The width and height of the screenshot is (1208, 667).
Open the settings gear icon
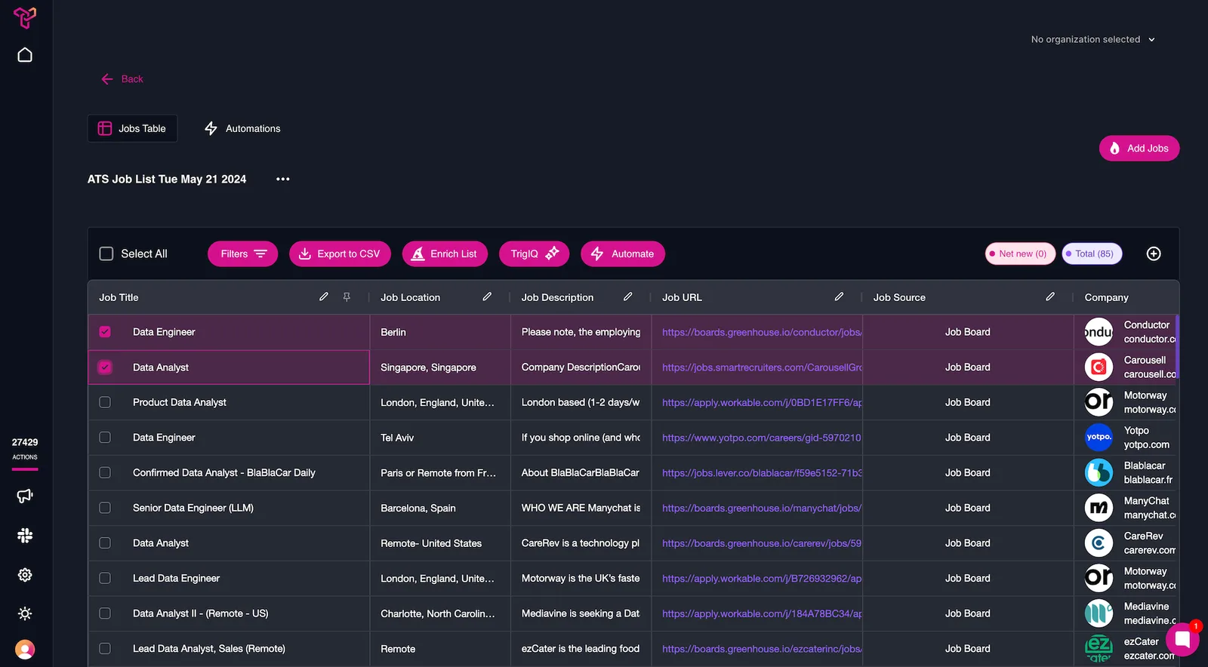click(25, 575)
